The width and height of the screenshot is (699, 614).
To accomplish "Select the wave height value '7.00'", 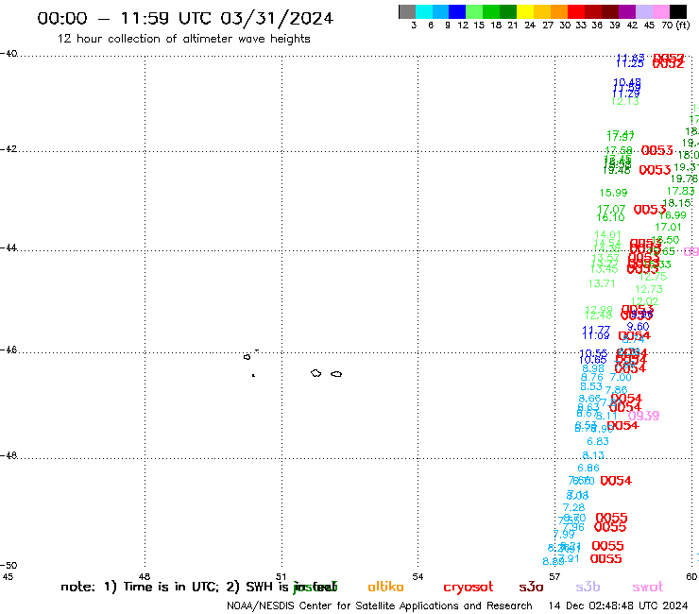I will click(x=621, y=377).
